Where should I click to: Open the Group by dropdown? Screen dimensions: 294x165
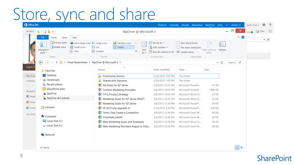[x=157, y=43]
